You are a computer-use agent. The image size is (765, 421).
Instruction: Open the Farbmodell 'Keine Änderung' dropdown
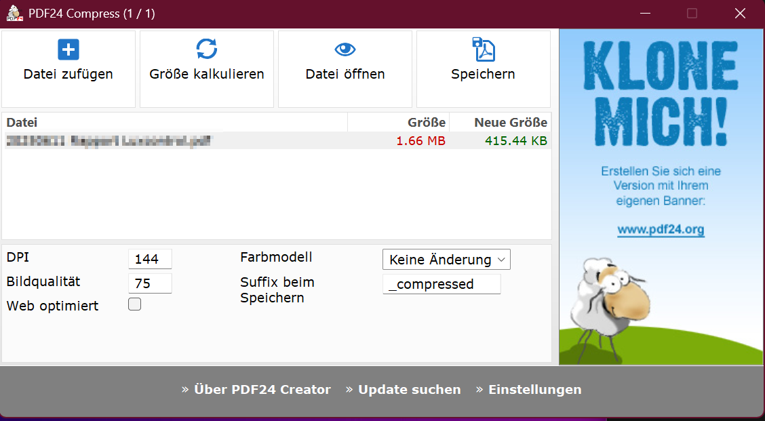pos(446,260)
